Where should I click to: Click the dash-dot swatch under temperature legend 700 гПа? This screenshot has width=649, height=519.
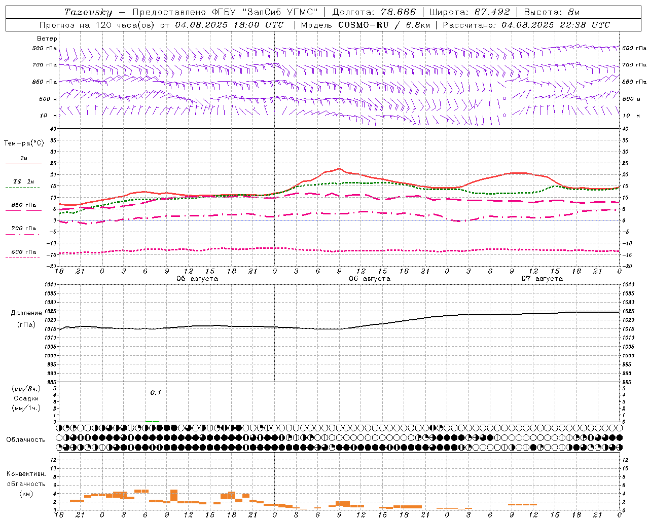coord(22,234)
